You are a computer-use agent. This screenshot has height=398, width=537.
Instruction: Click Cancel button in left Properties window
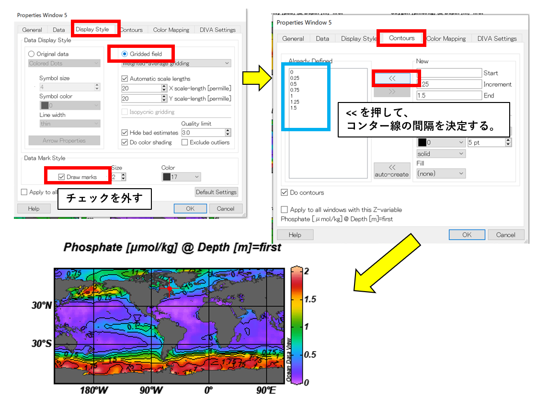[x=225, y=209]
